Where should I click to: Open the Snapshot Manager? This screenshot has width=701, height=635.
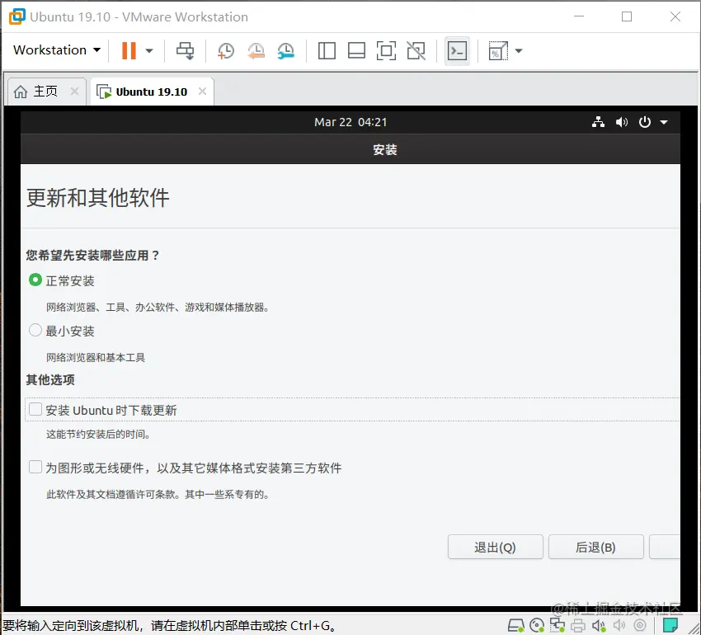tap(286, 50)
